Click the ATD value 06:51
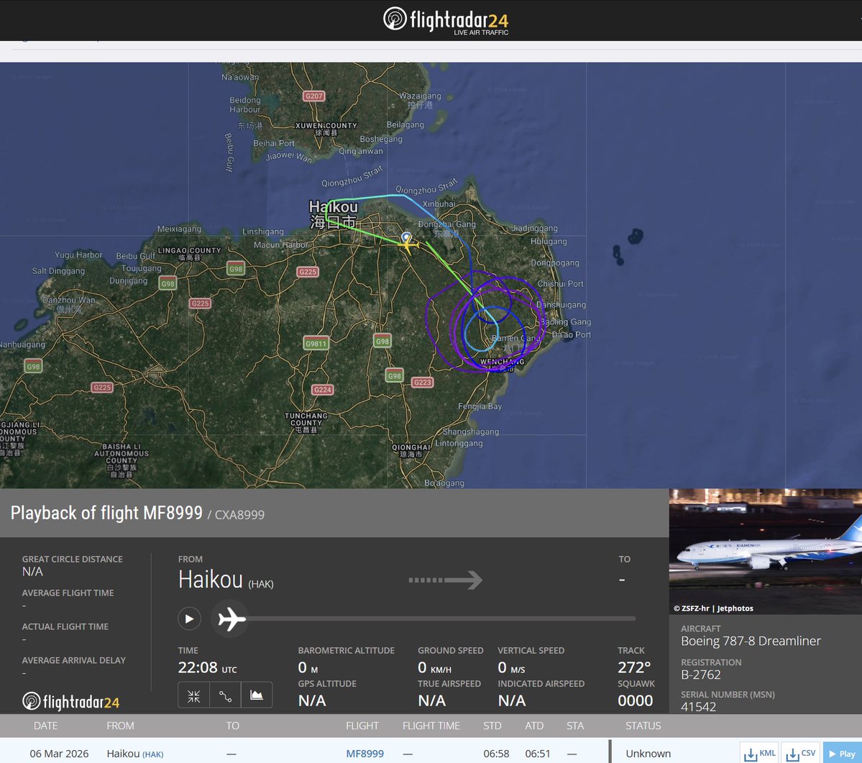The image size is (862, 763). coord(538,754)
